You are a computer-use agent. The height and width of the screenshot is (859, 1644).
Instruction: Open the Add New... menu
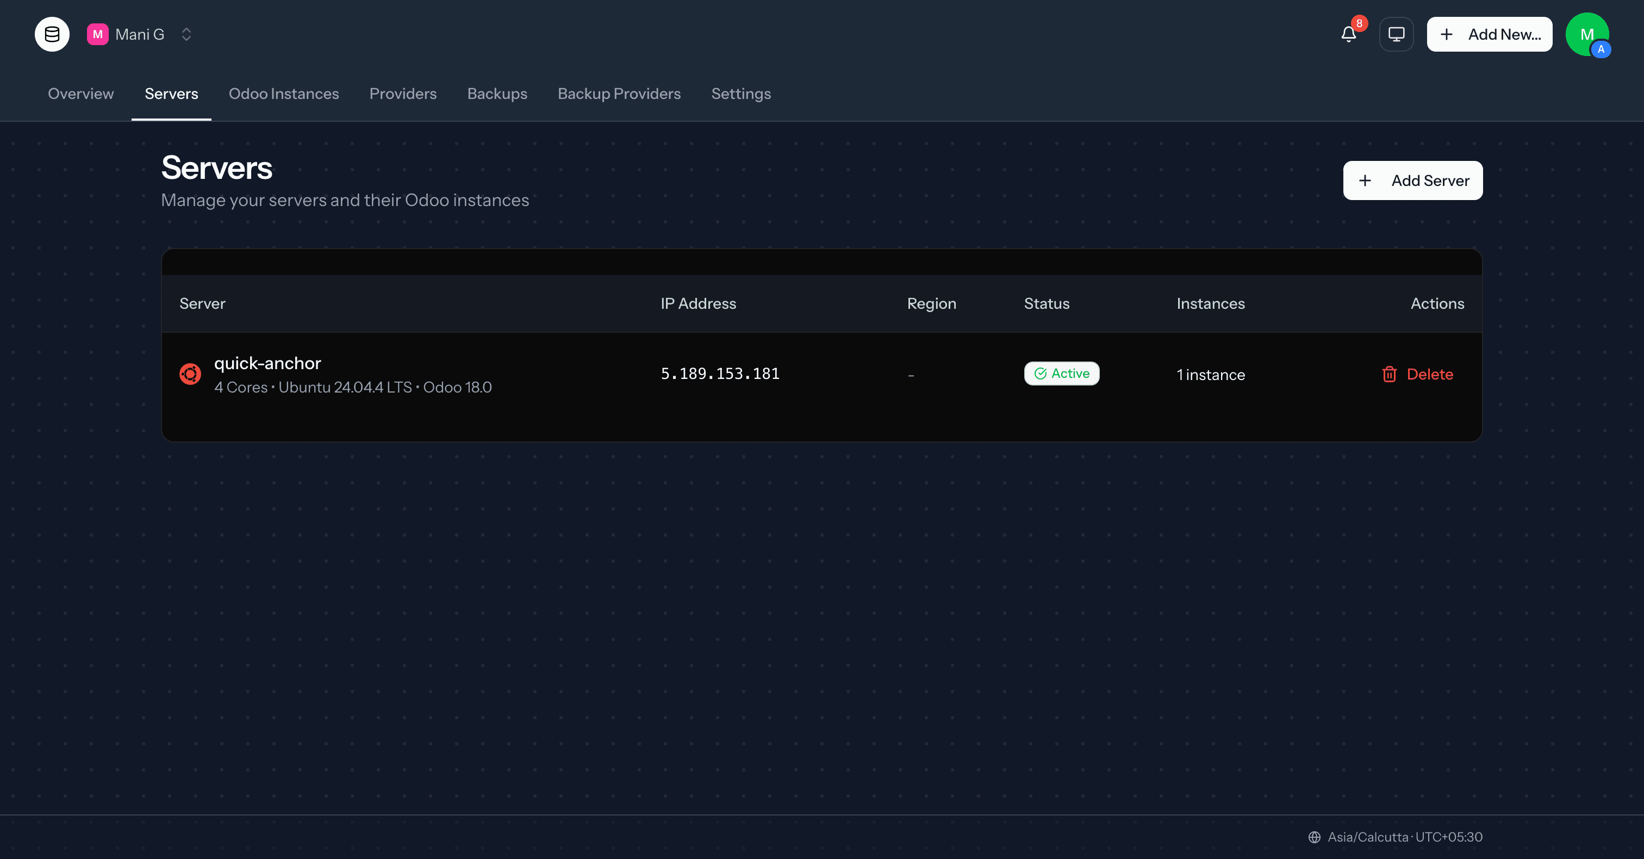[x=1489, y=34]
